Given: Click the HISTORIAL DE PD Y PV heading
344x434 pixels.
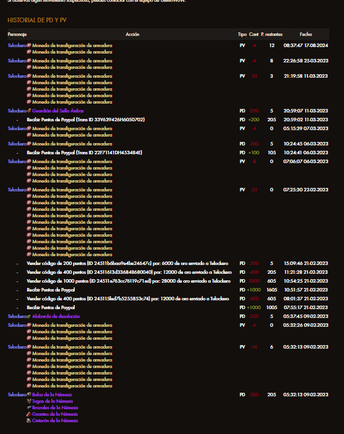Looking at the screenshot, I should click(37, 20).
